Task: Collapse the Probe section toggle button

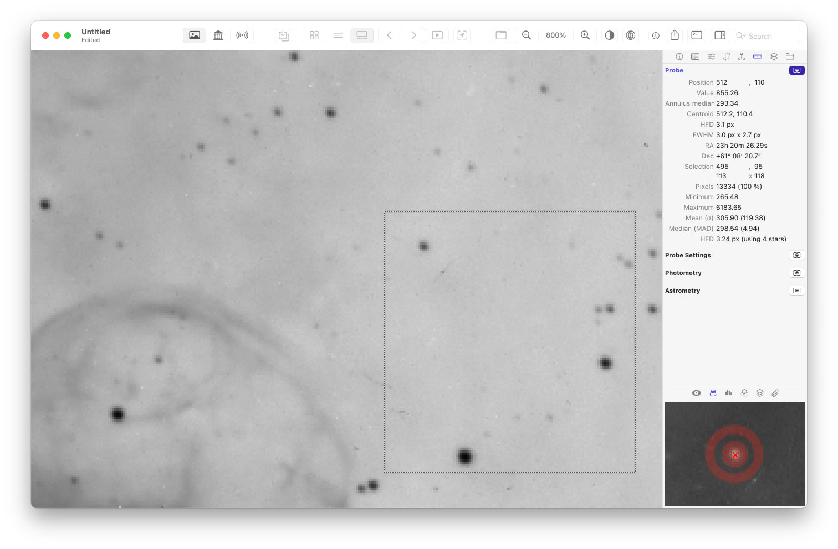Action: pyautogui.click(x=797, y=70)
